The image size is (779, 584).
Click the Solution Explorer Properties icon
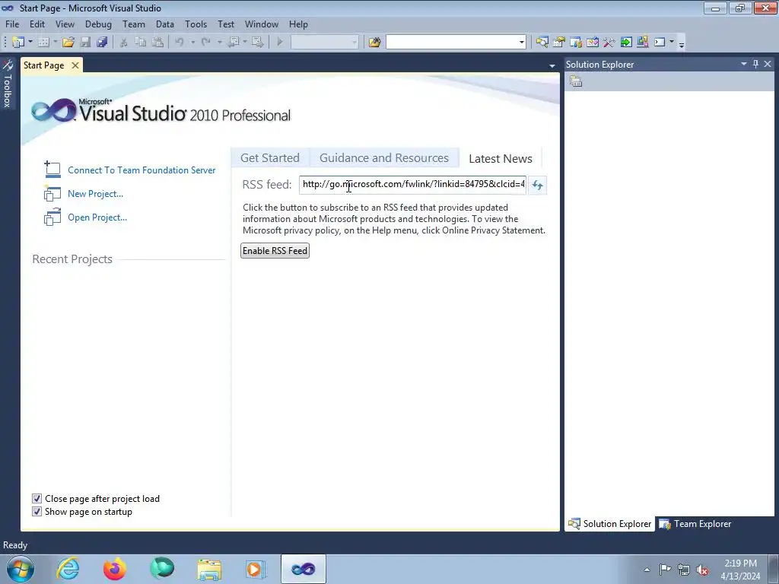576,81
